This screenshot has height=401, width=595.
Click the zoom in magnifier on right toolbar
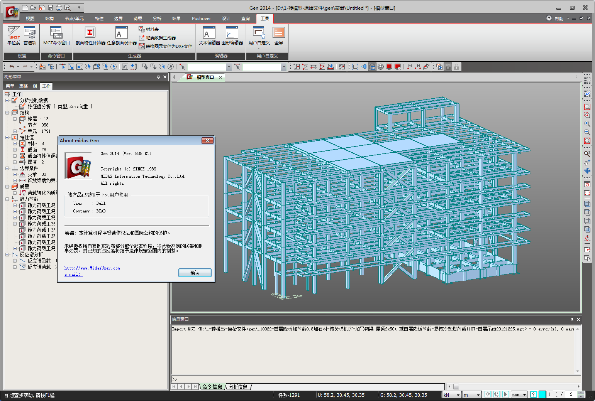point(587,124)
